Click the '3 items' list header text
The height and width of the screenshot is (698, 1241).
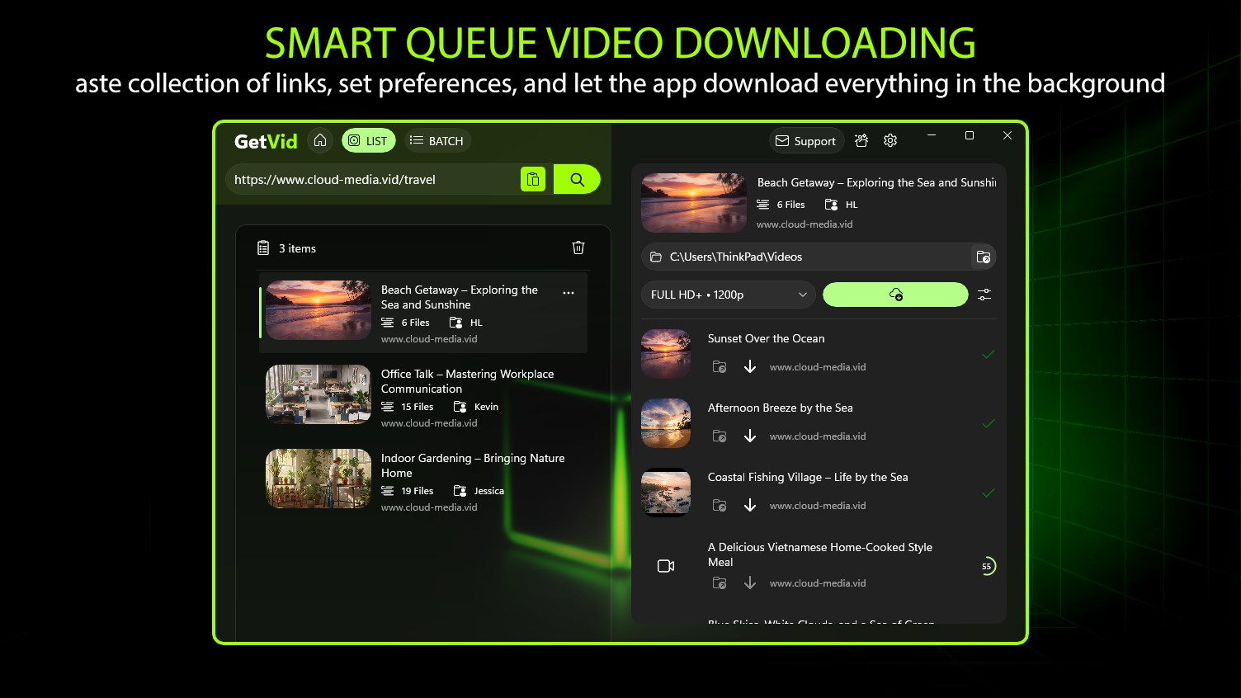297,248
